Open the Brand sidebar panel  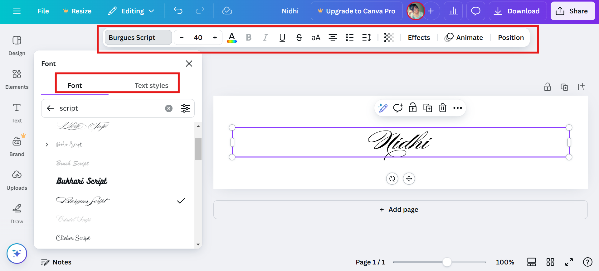pos(17,146)
